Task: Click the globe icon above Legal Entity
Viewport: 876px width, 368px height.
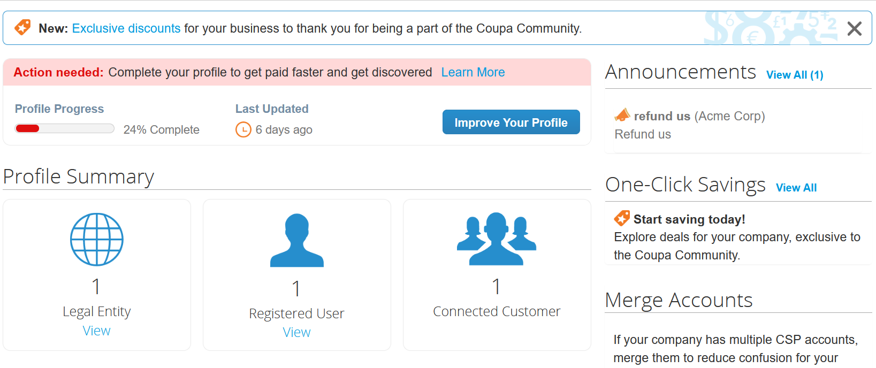Action: coord(97,239)
